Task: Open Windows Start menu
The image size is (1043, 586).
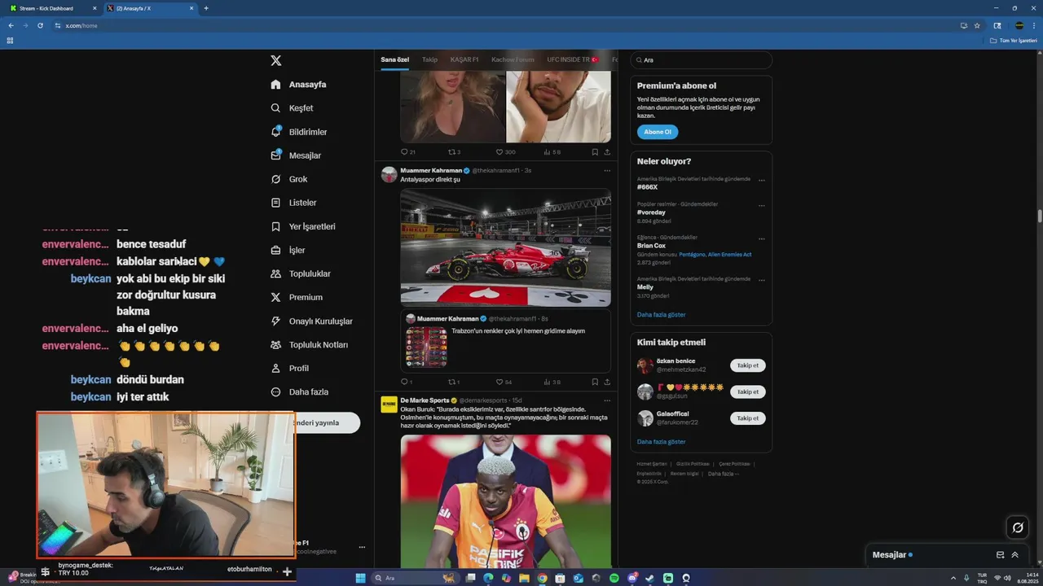Action: pos(360,578)
